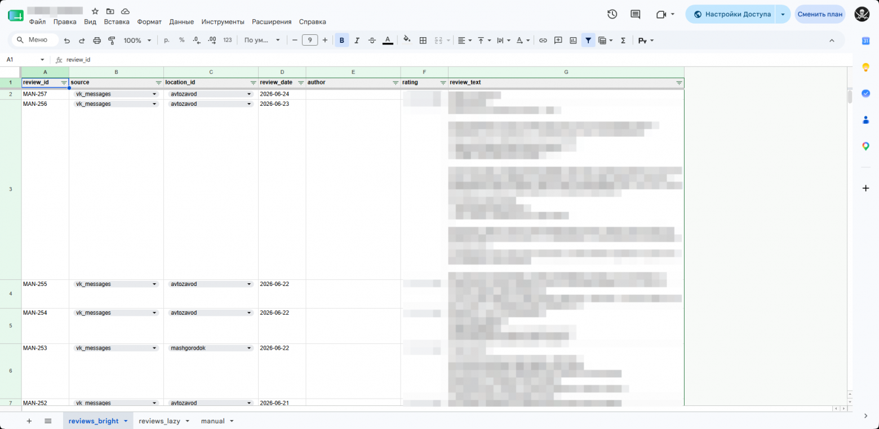Viewport: 879px width, 429px height.
Task: Open text wrapping options
Action: [504, 40]
